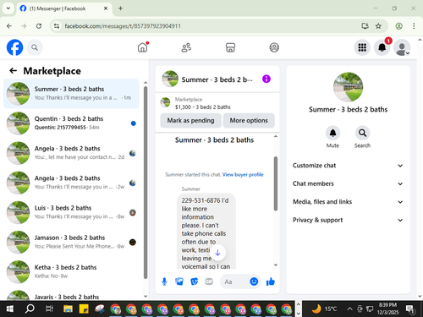
Task: Open a new browser tab with the plus button
Action: [120, 8]
